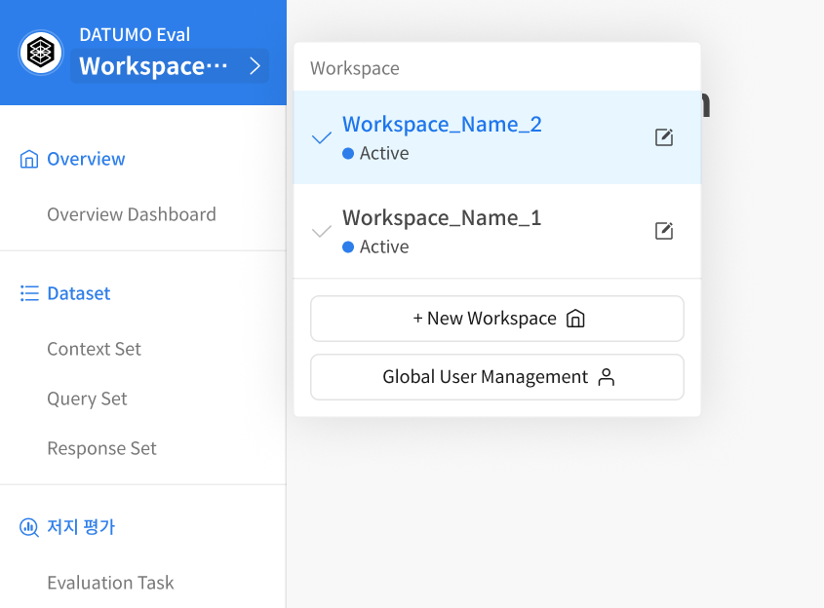This screenshot has height=608, width=824.
Task: Click the checkmark beside Workspace_Name_2
Action: tap(321, 137)
